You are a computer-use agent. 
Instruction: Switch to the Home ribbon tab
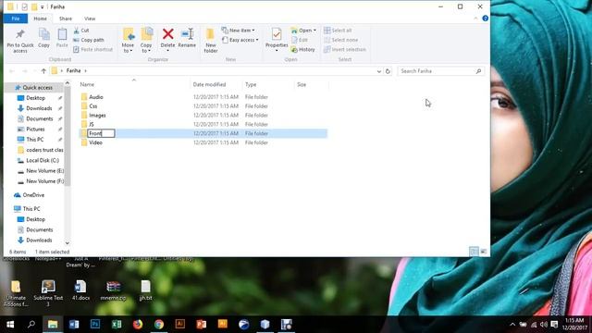coord(41,18)
